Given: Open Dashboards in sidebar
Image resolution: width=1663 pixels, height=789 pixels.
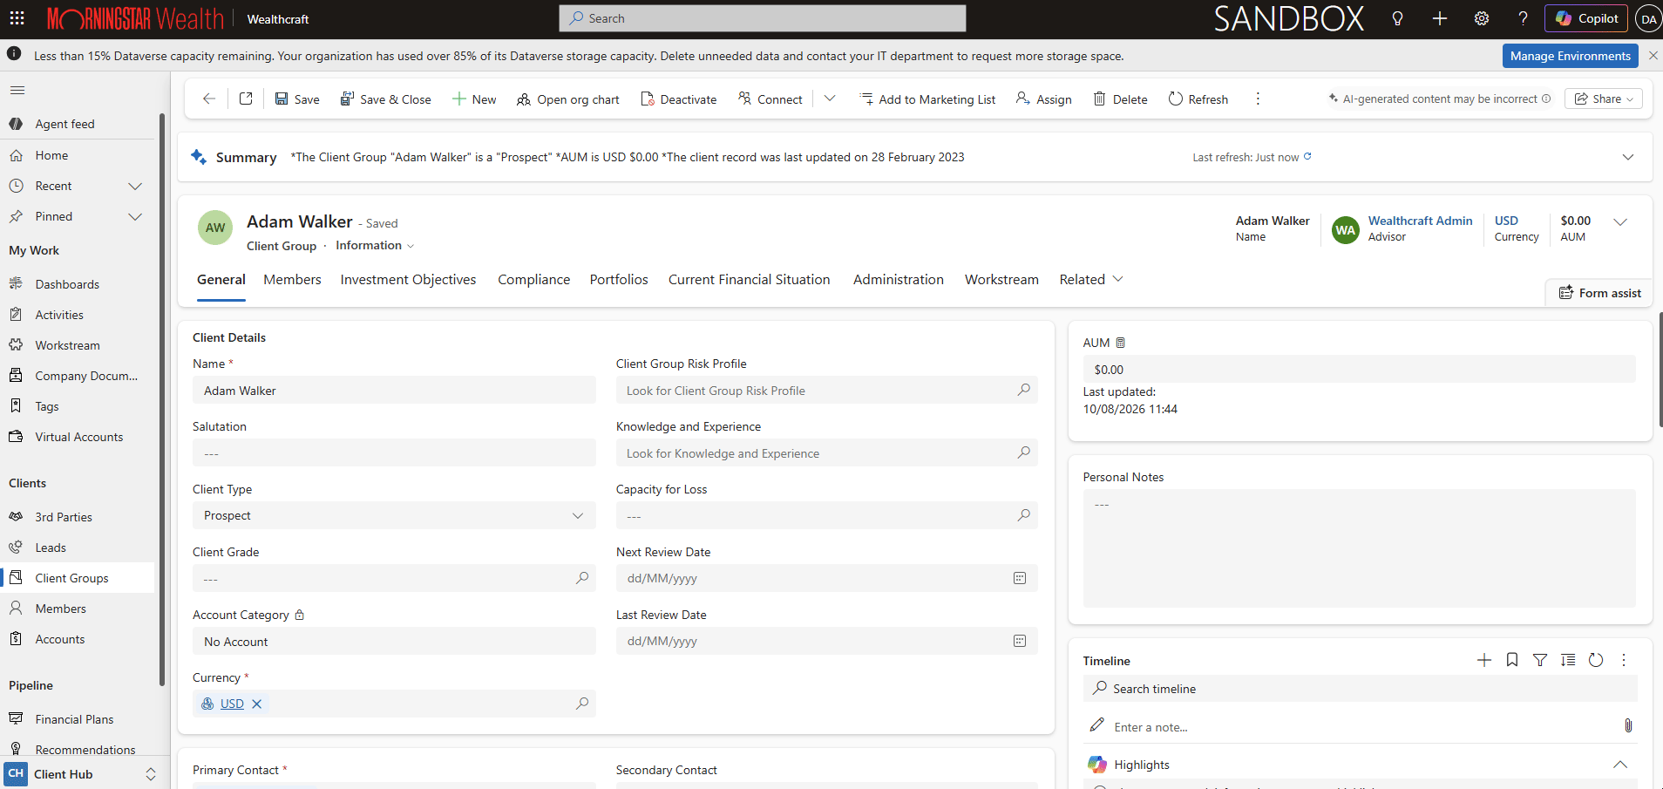Looking at the screenshot, I should point(67,284).
